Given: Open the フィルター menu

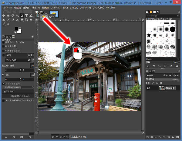Looking at the screenshot, I should pos(86,8).
